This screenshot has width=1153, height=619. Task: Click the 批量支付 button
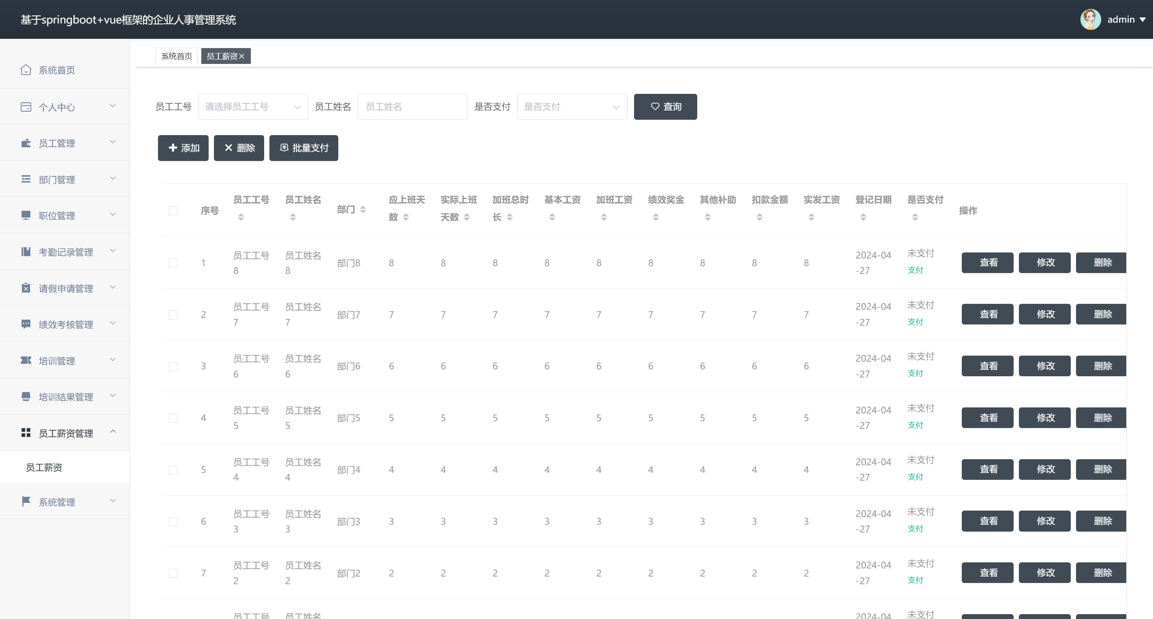pos(303,148)
